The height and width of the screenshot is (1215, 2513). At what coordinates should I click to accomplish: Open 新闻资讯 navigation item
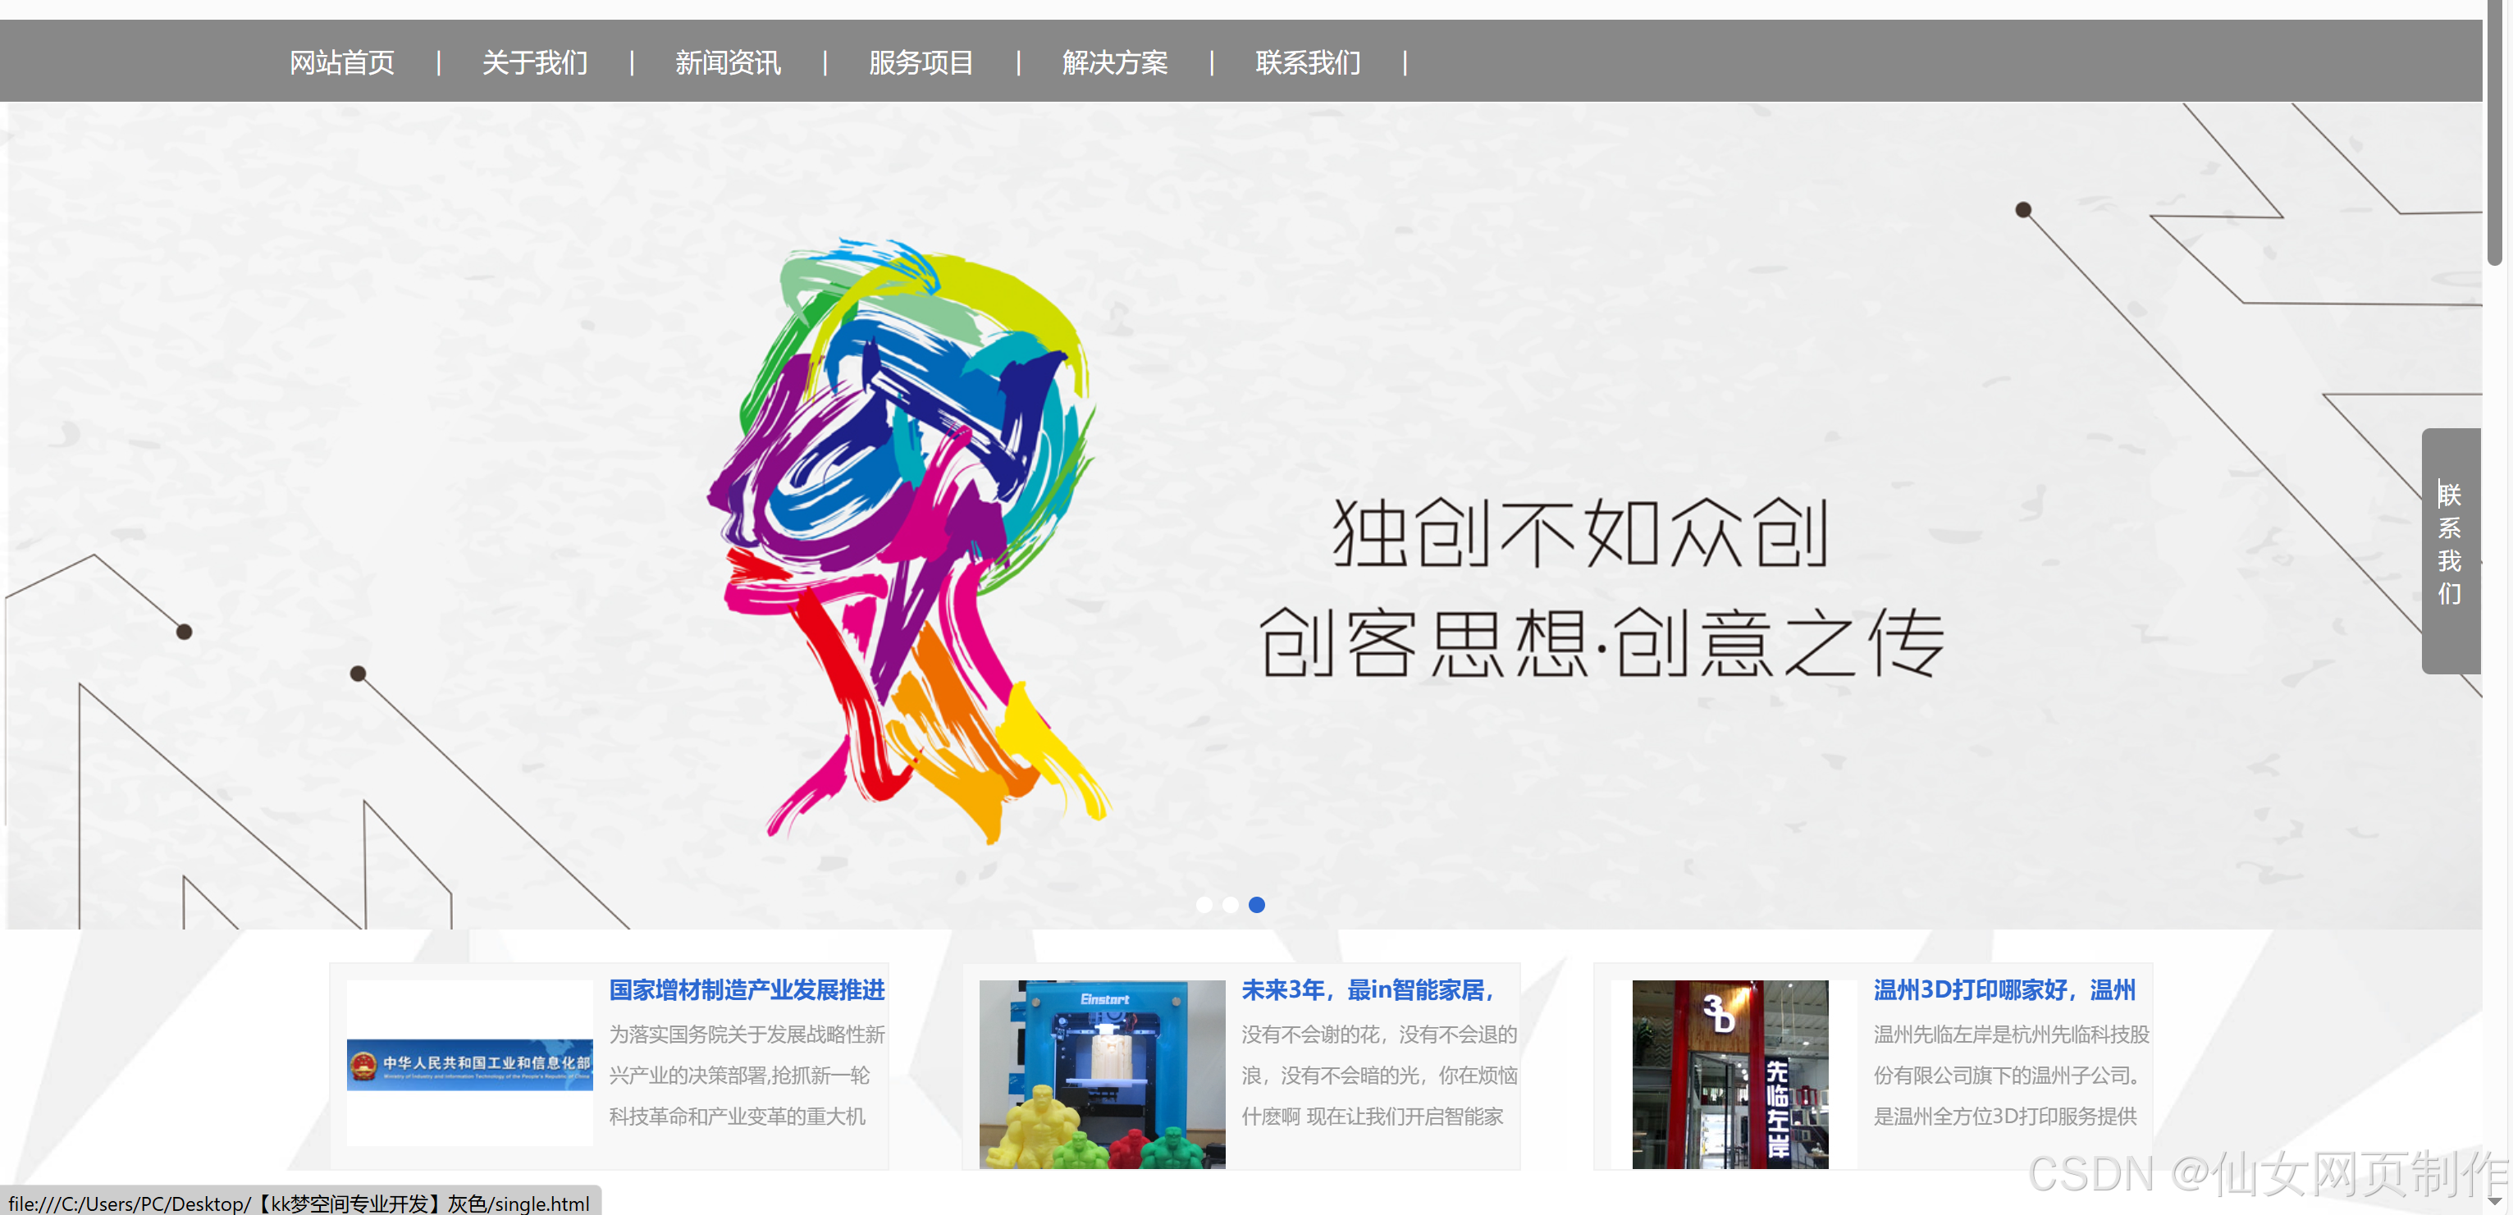728,62
